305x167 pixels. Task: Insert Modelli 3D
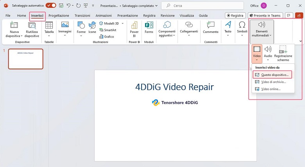[109, 23]
